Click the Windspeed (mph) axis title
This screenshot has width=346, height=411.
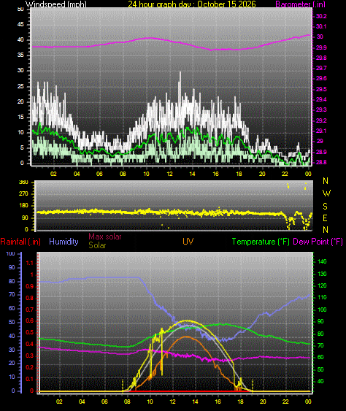pyautogui.click(x=55, y=4)
